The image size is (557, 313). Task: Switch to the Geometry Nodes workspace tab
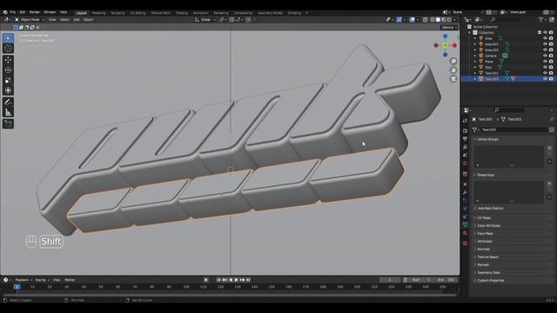coord(270,13)
